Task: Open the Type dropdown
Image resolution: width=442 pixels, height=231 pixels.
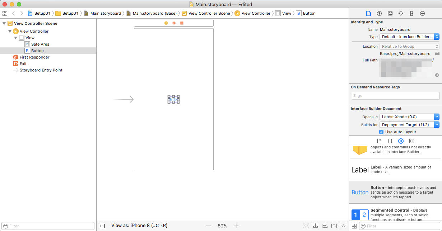Action: point(409,37)
